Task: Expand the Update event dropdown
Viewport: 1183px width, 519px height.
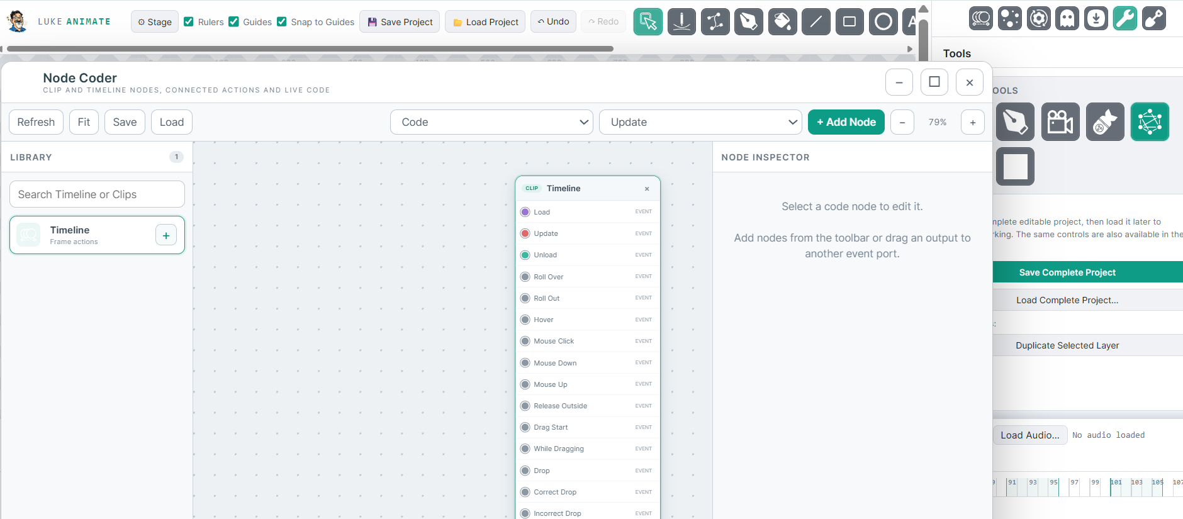Action: pos(700,122)
